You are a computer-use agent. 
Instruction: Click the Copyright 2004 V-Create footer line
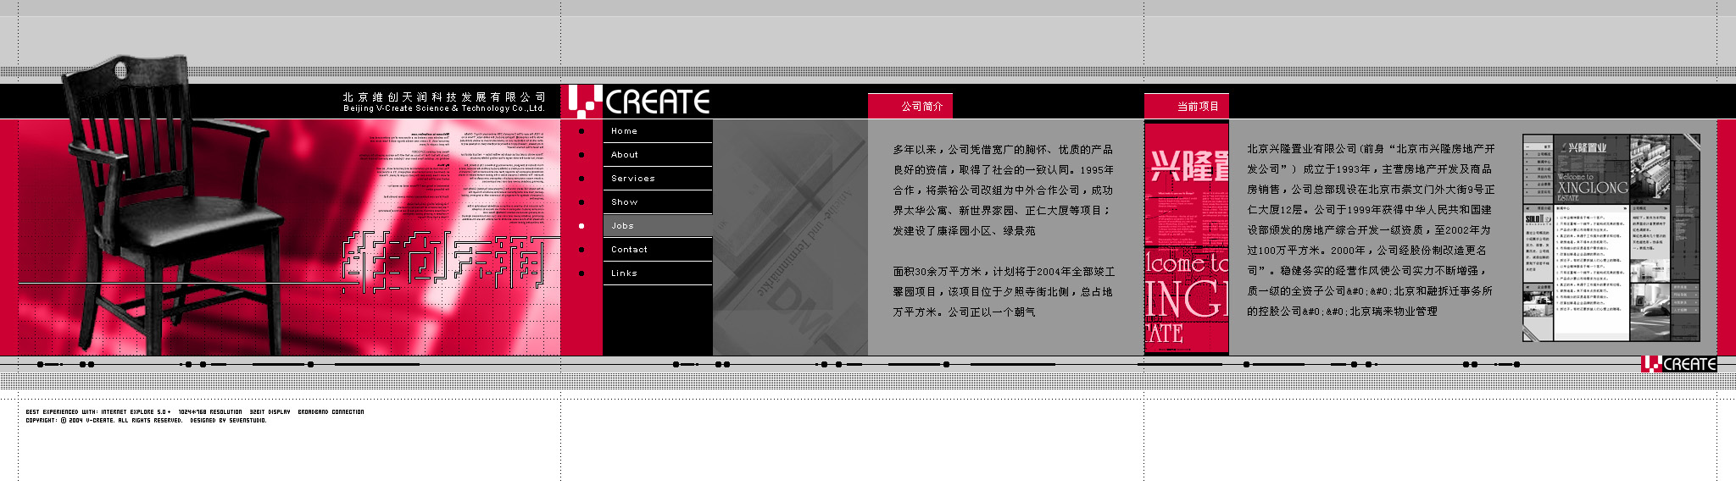point(146,421)
